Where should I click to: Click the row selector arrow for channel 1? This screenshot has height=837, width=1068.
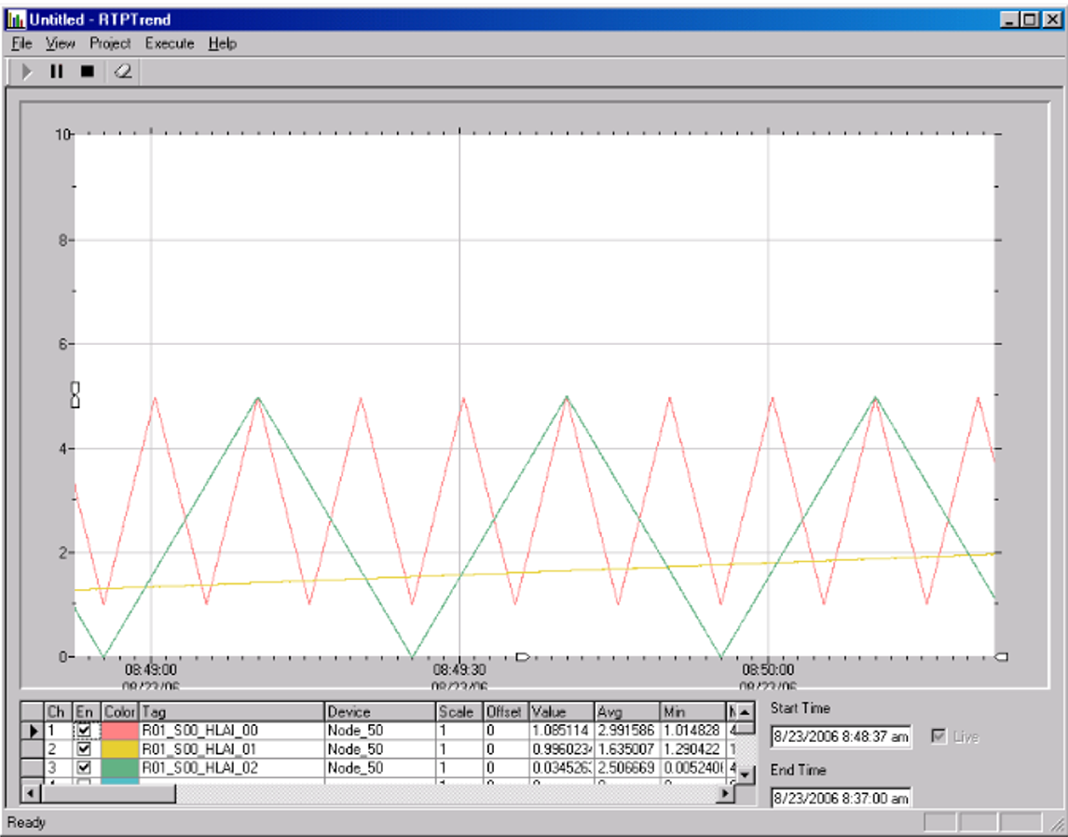pos(32,731)
